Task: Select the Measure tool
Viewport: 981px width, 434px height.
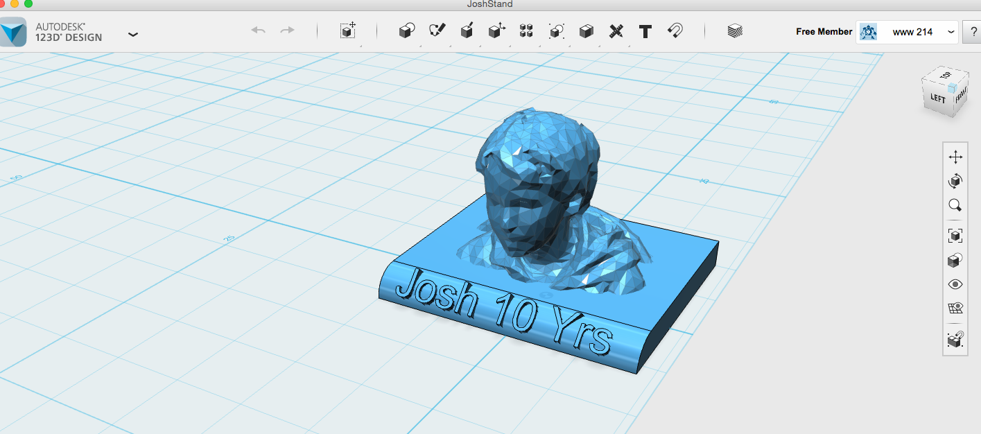Action: point(616,31)
